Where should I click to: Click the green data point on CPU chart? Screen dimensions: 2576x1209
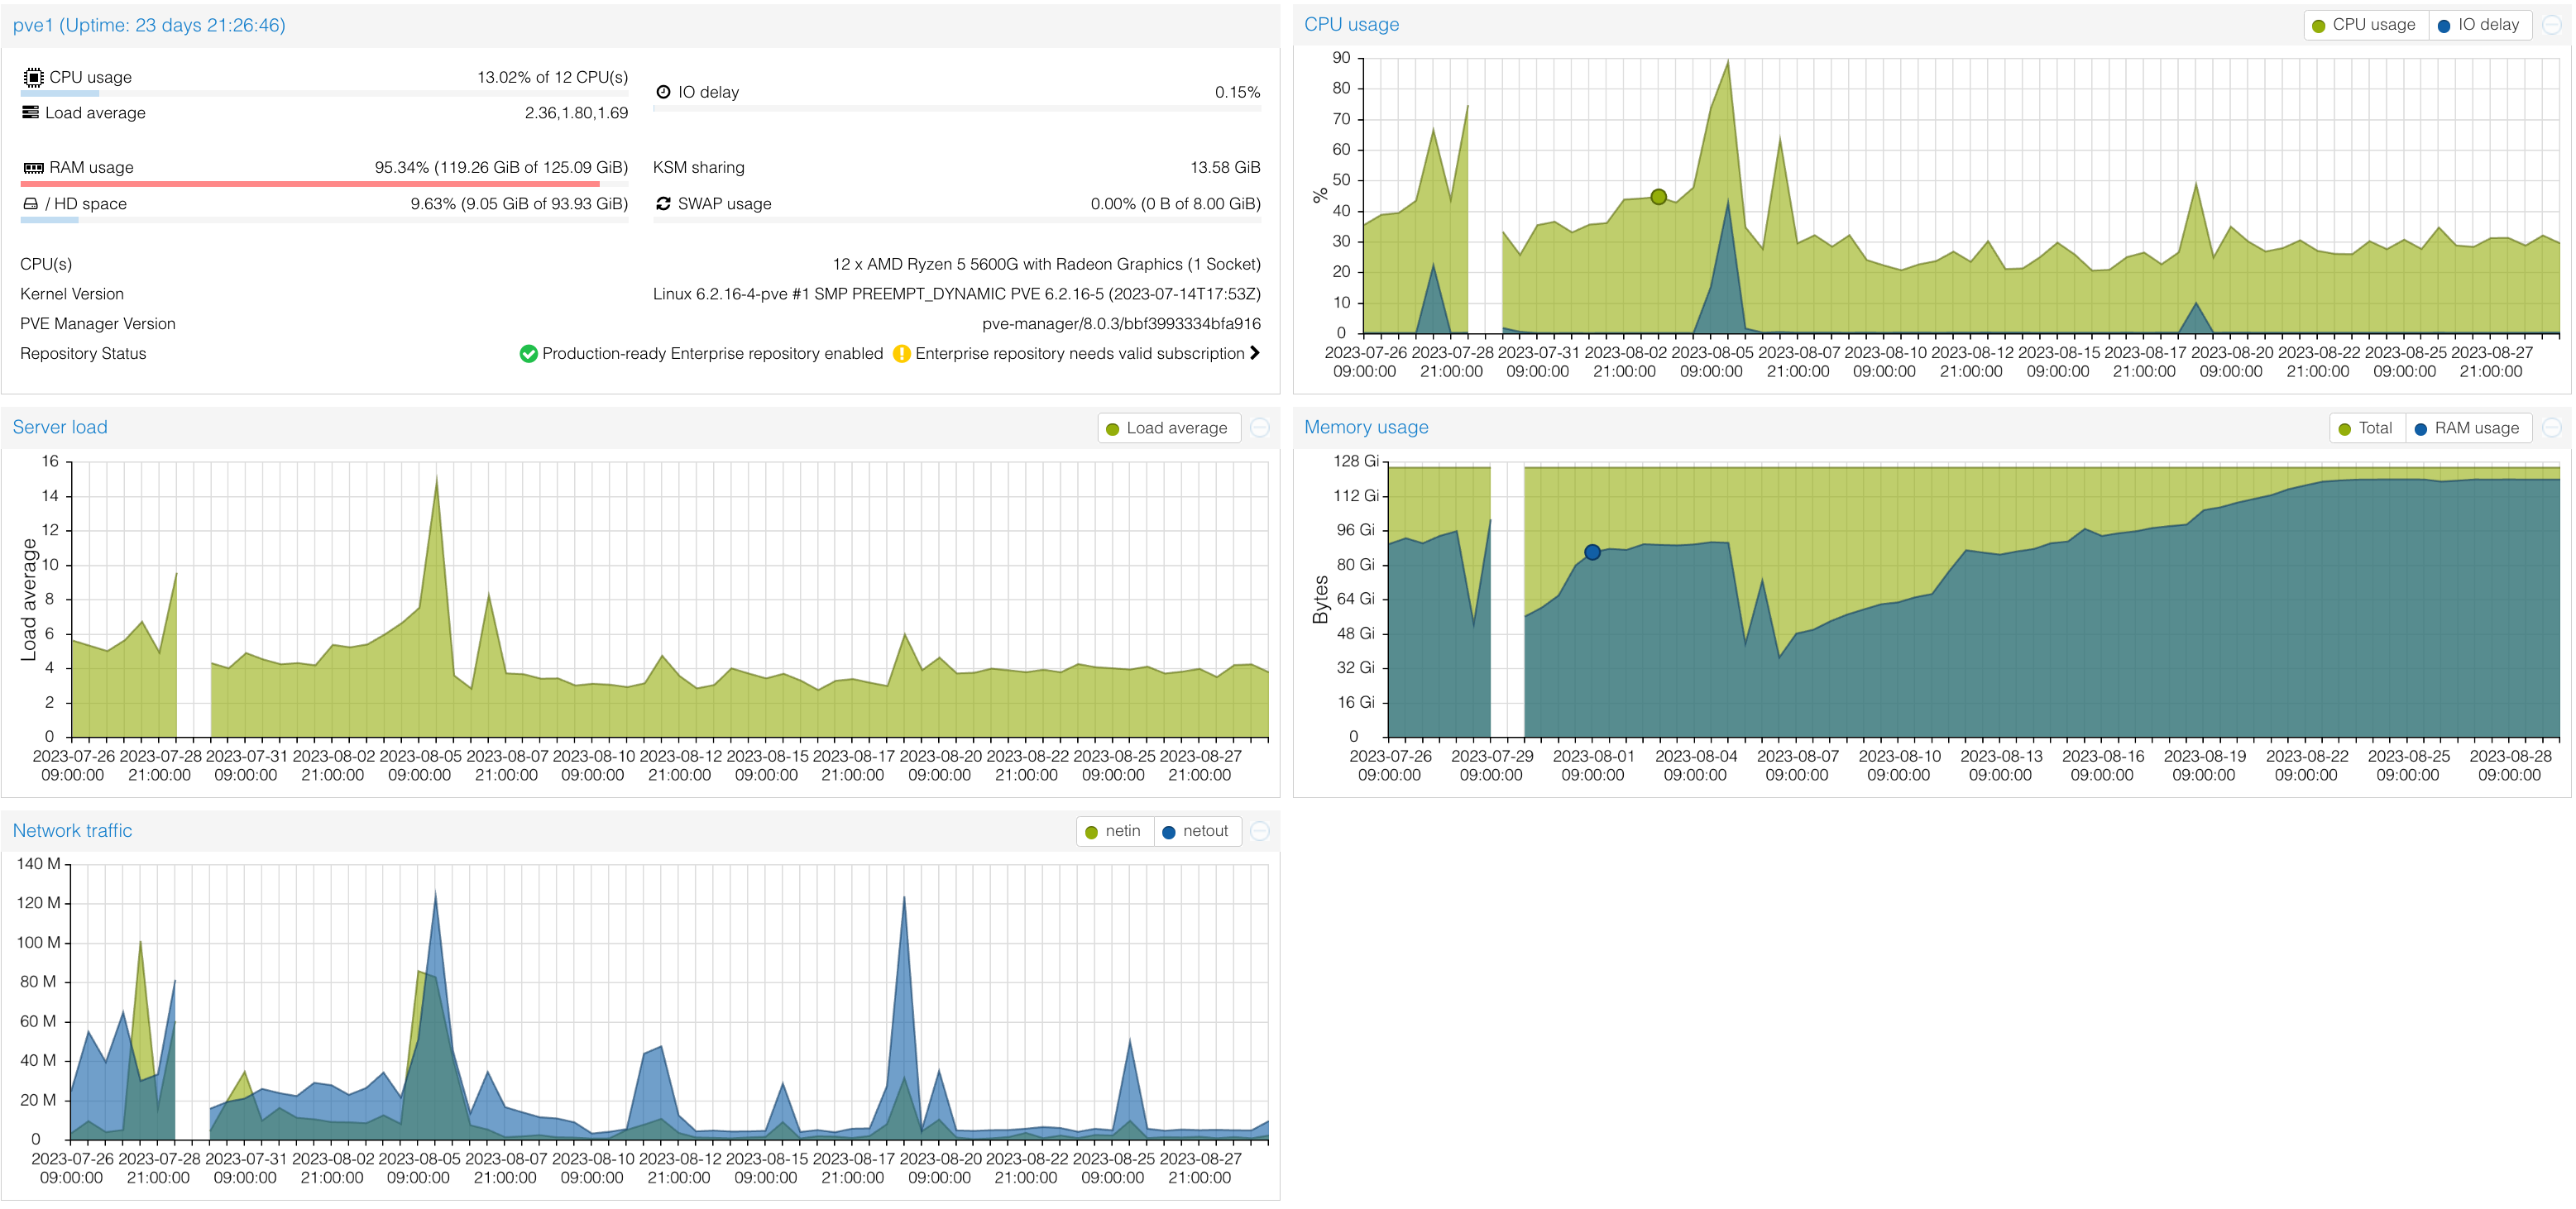[x=1658, y=197]
